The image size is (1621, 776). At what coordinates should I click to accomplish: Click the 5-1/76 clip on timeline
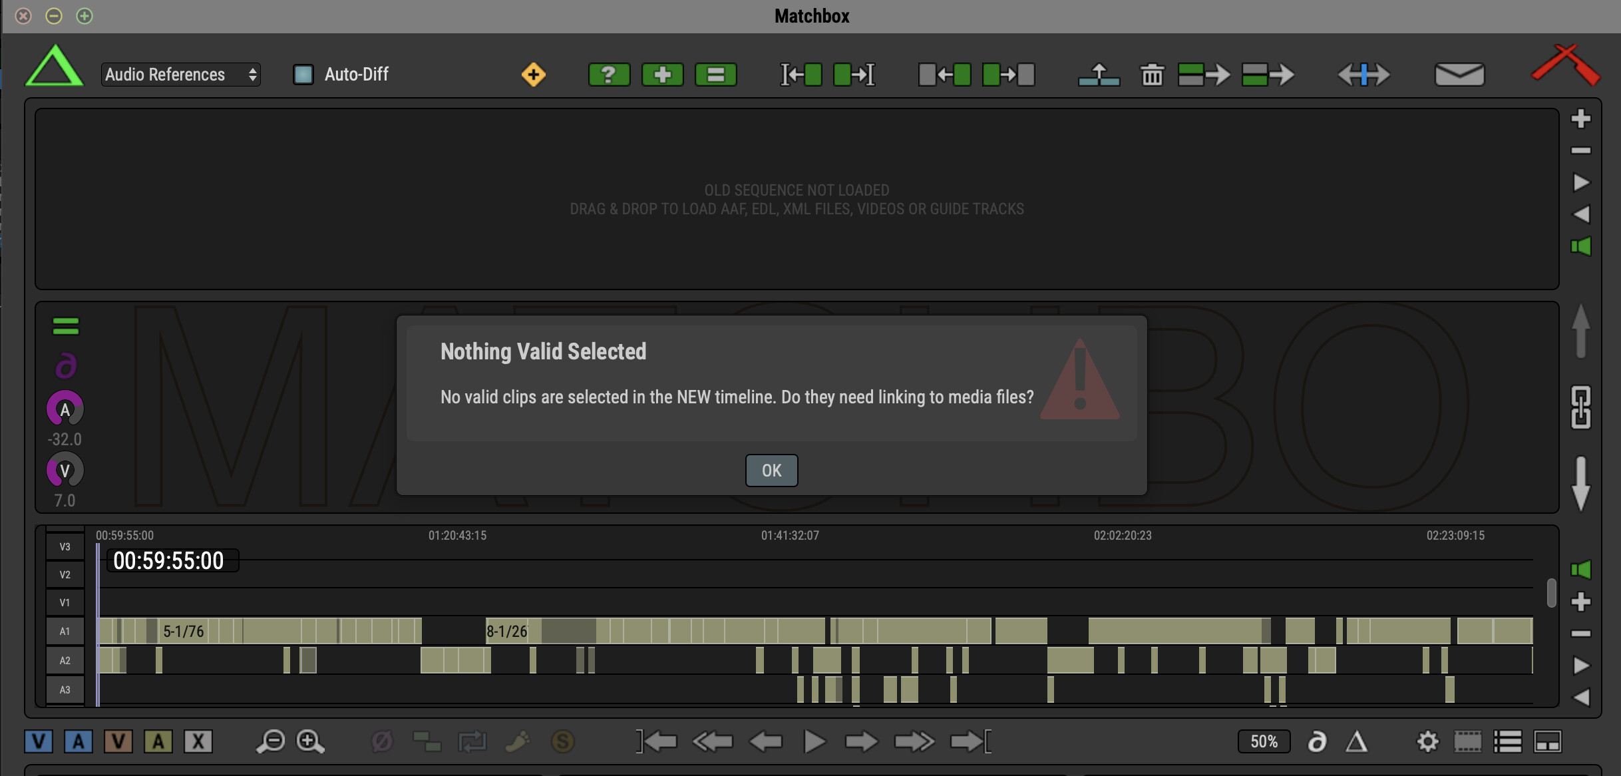point(184,631)
